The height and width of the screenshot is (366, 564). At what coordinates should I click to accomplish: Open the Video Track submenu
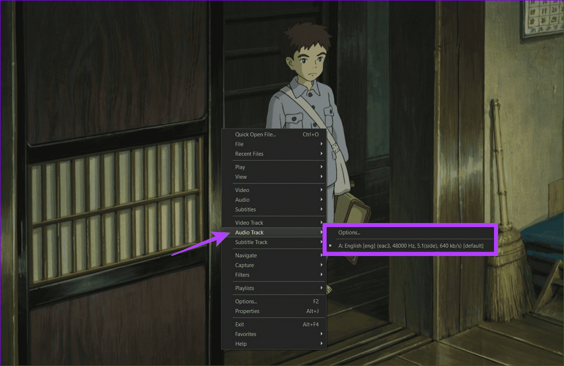pos(274,223)
